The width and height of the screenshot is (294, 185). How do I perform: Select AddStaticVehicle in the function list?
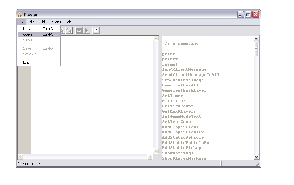pos(183,138)
